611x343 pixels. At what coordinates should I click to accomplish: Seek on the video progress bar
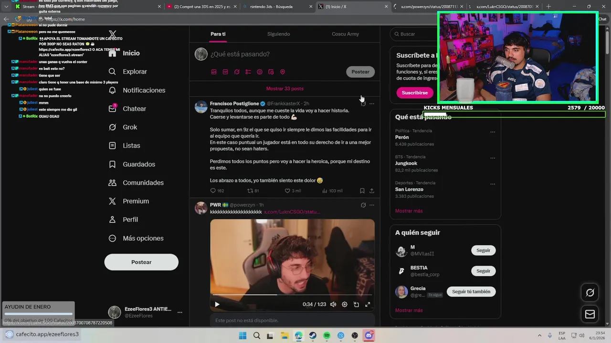click(x=292, y=295)
